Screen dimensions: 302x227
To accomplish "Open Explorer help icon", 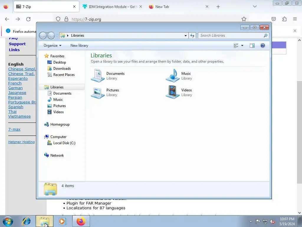I will point(263,45).
